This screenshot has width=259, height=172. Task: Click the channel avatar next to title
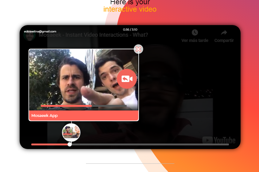coord(29,35)
